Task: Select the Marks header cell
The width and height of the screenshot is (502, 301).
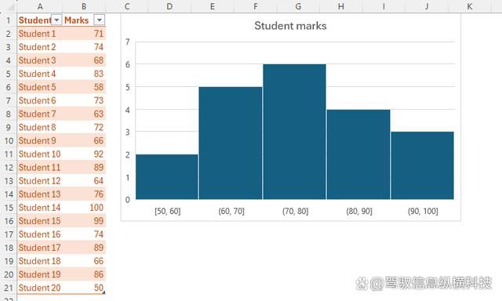Action: pos(84,20)
